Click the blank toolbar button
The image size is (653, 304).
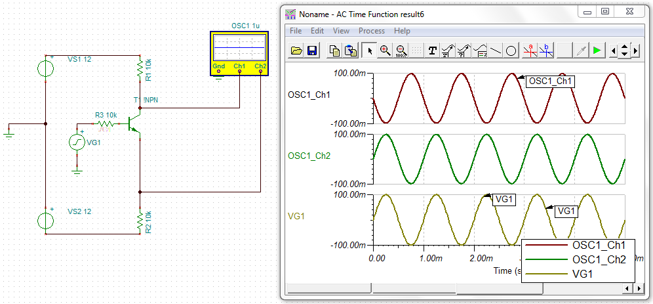tap(564, 51)
